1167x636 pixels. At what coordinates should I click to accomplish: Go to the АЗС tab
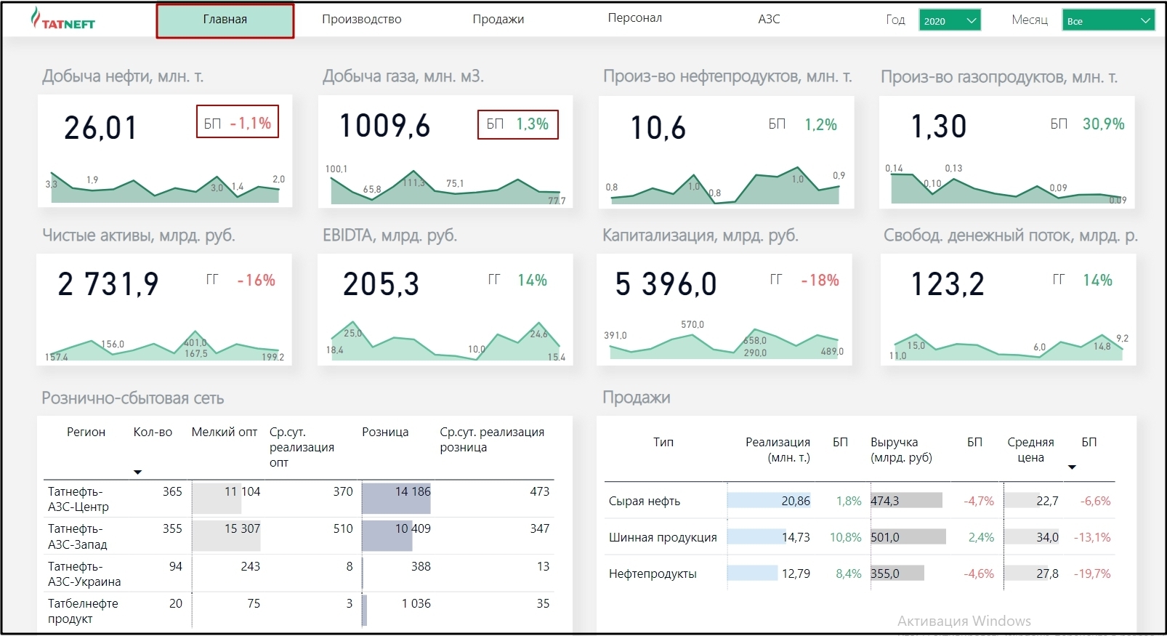coord(769,19)
